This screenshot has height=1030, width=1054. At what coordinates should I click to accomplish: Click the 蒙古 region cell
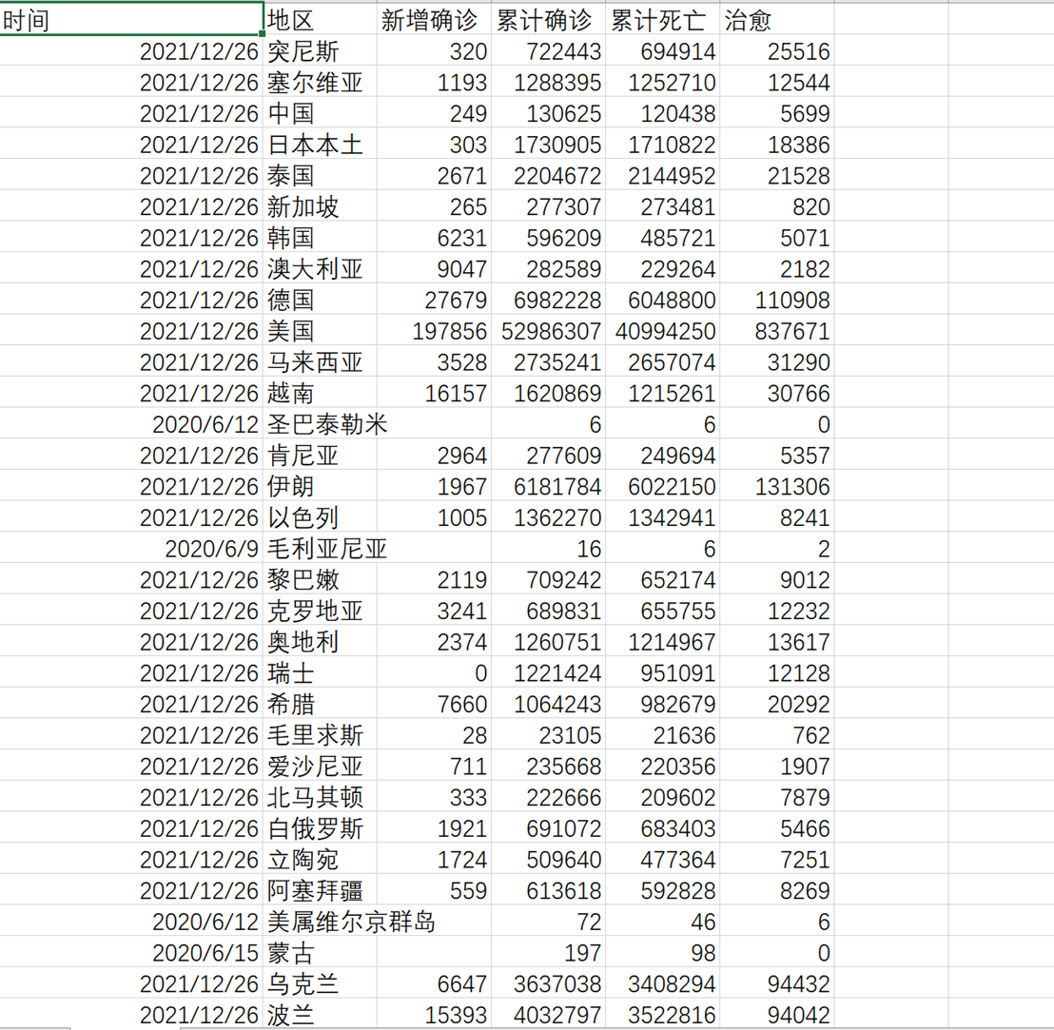coord(320,953)
